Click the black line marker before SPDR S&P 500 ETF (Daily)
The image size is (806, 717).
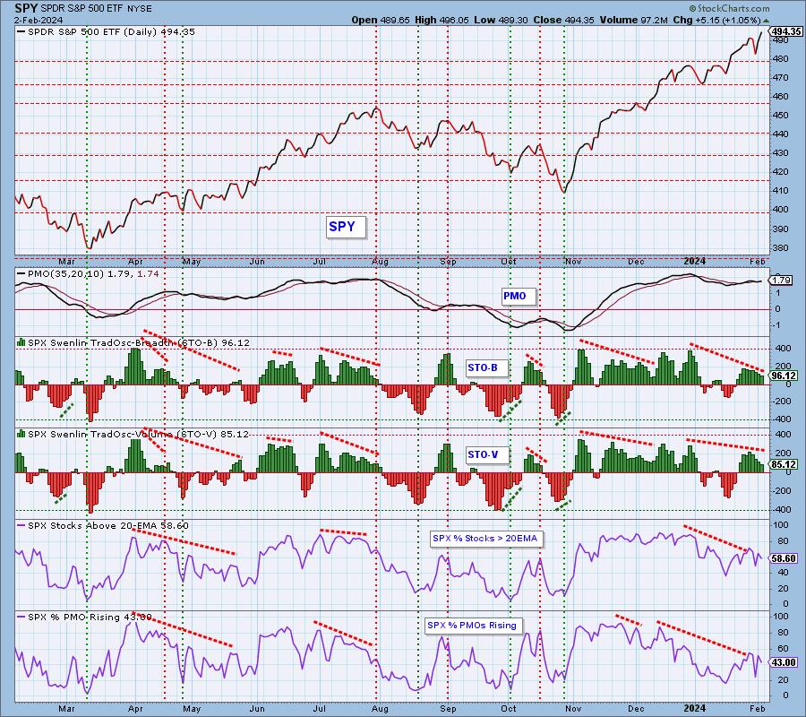pos(21,32)
